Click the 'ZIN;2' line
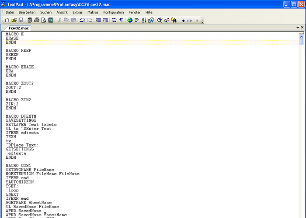Viewport: 306px width, 218px height. tap(12, 104)
